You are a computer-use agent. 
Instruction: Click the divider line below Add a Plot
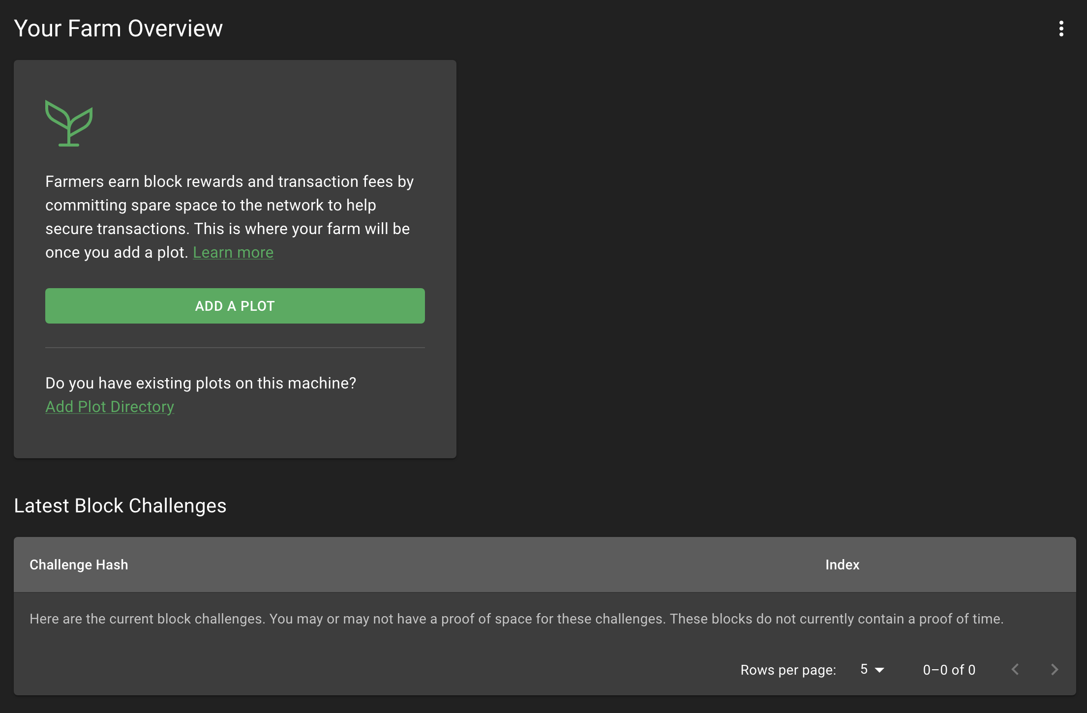(235, 348)
